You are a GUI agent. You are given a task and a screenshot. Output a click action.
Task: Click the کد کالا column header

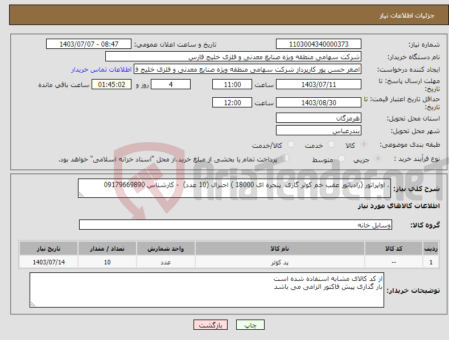point(394,248)
